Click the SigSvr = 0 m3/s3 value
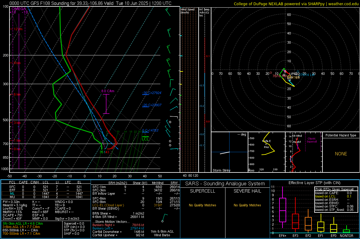 coord(67,219)
